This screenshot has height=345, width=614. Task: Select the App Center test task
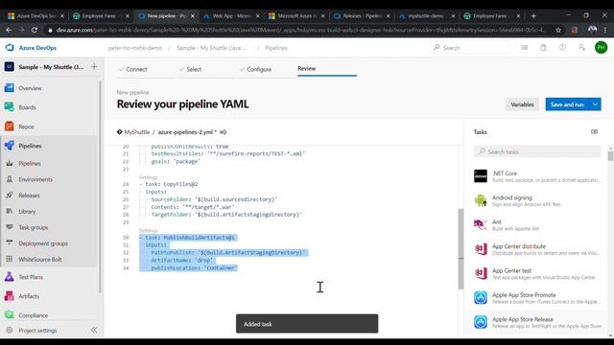[x=536, y=273]
